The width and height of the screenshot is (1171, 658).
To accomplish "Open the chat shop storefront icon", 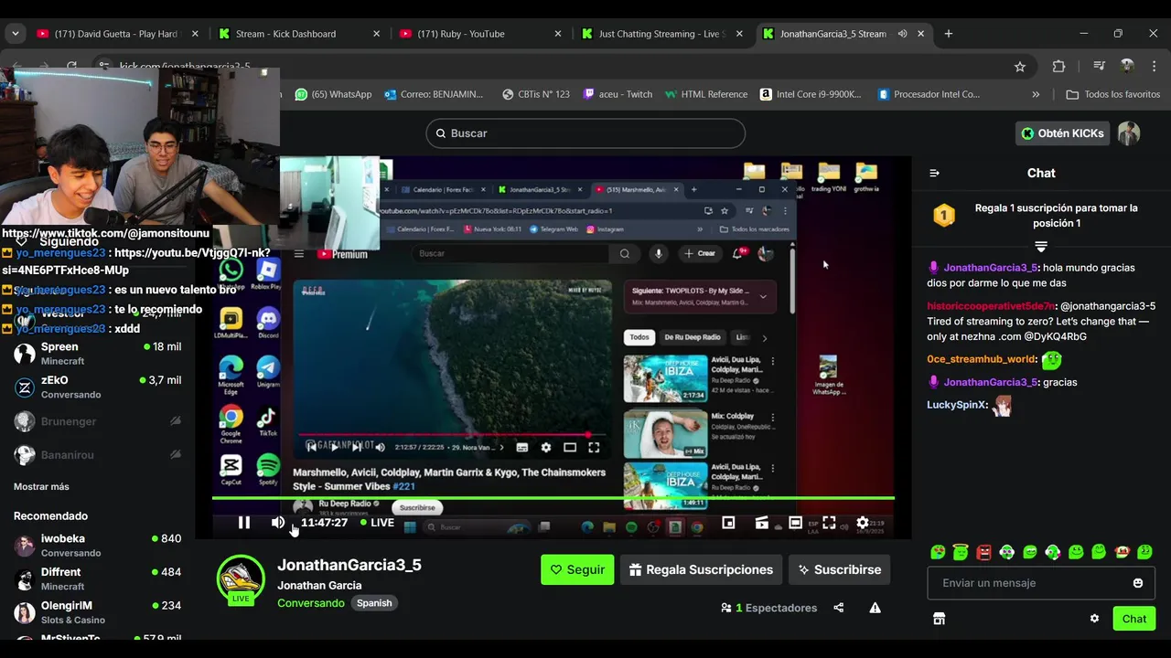I will 938,619.
